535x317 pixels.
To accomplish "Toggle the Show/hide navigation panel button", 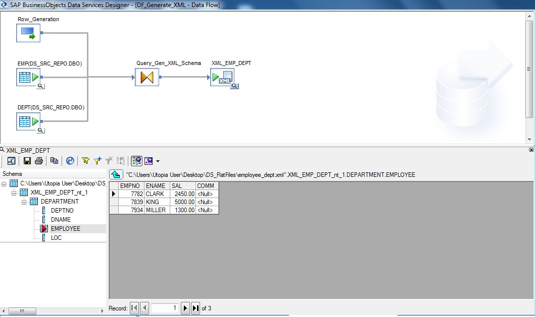I will pyautogui.click(x=136, y=161).
